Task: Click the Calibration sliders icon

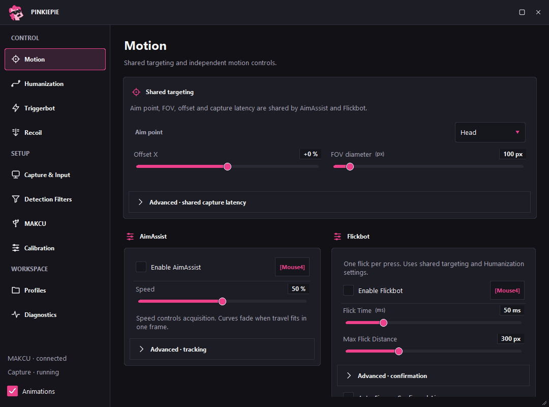Action: pyautogui.click(x=16, y=248)
